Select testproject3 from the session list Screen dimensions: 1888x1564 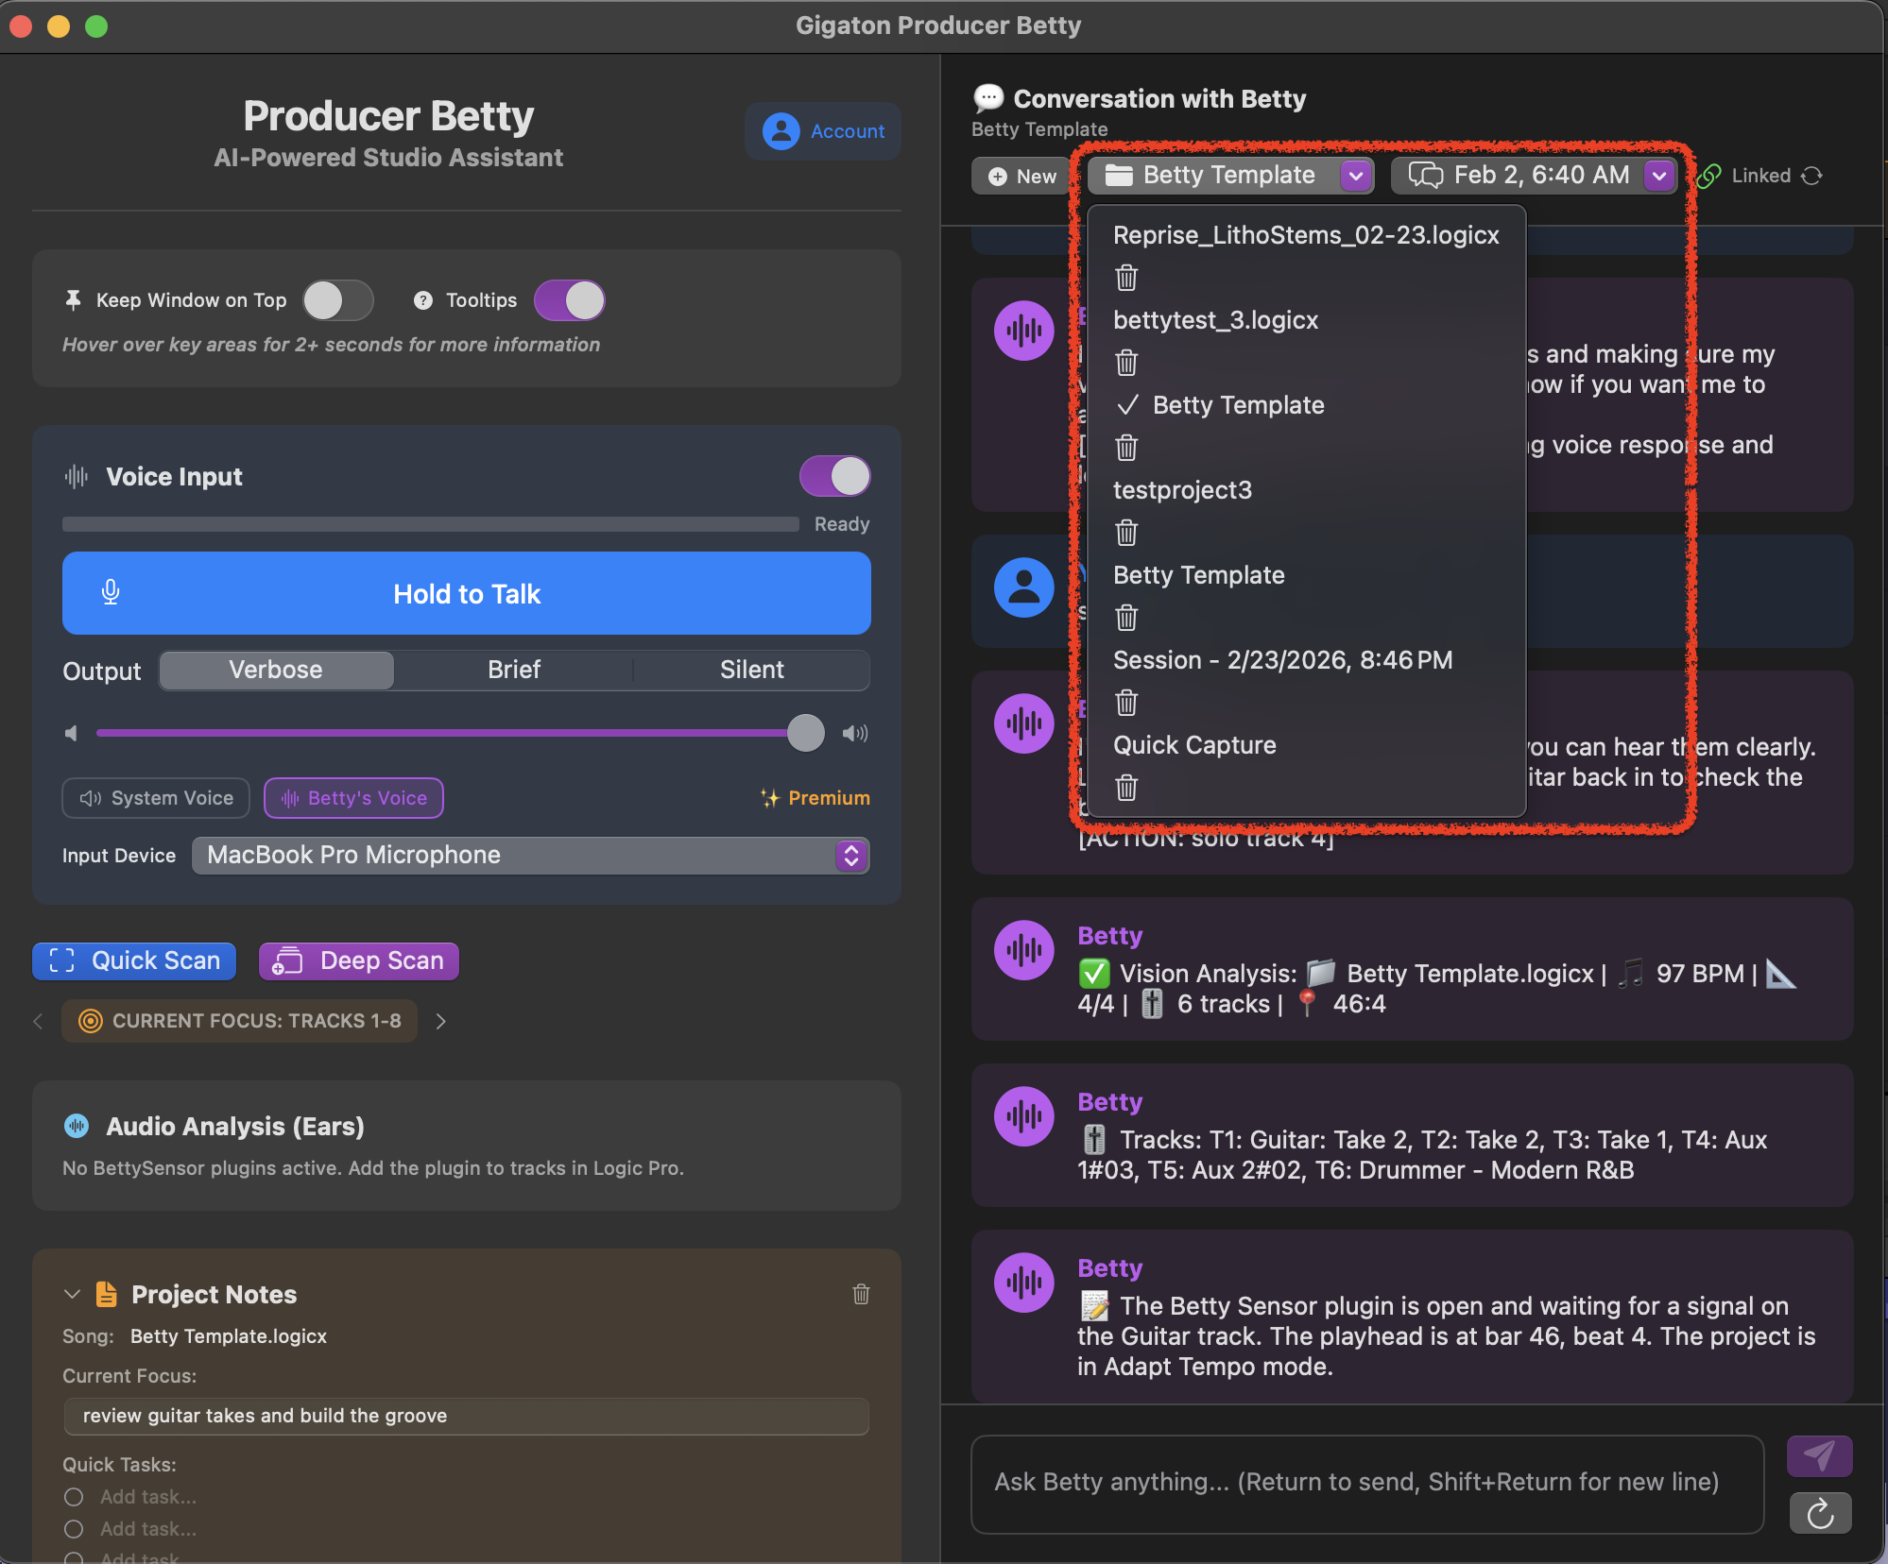1181,489
